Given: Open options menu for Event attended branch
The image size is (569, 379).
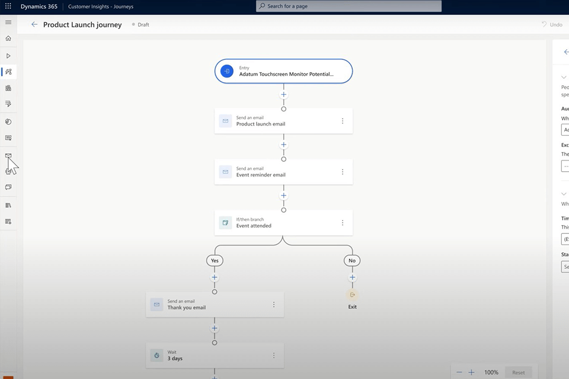Looking at the screenshot, I should 343,223.
